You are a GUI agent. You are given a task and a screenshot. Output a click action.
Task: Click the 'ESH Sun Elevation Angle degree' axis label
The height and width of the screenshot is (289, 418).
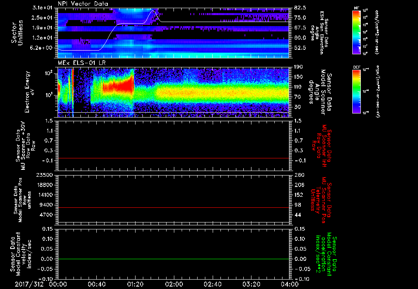(x=319, y=33)
